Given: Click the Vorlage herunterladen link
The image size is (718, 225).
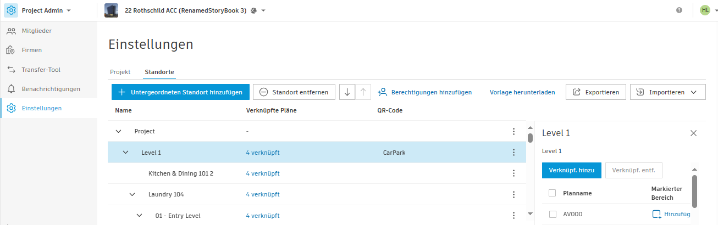Looking at the screenshot, I should point(522,92).
